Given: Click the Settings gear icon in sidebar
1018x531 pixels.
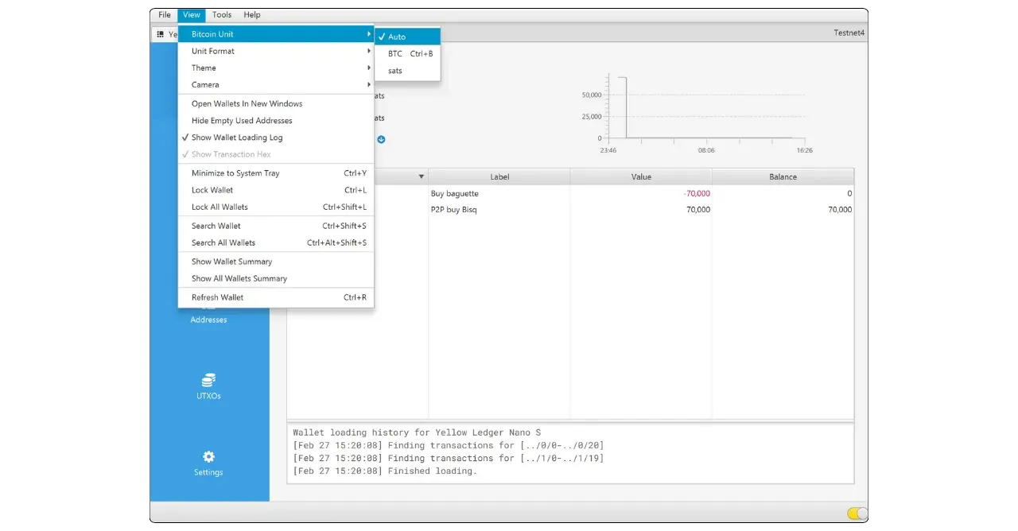Looking at the screenshot, I should pyautogui.click(x=208, y=457).
